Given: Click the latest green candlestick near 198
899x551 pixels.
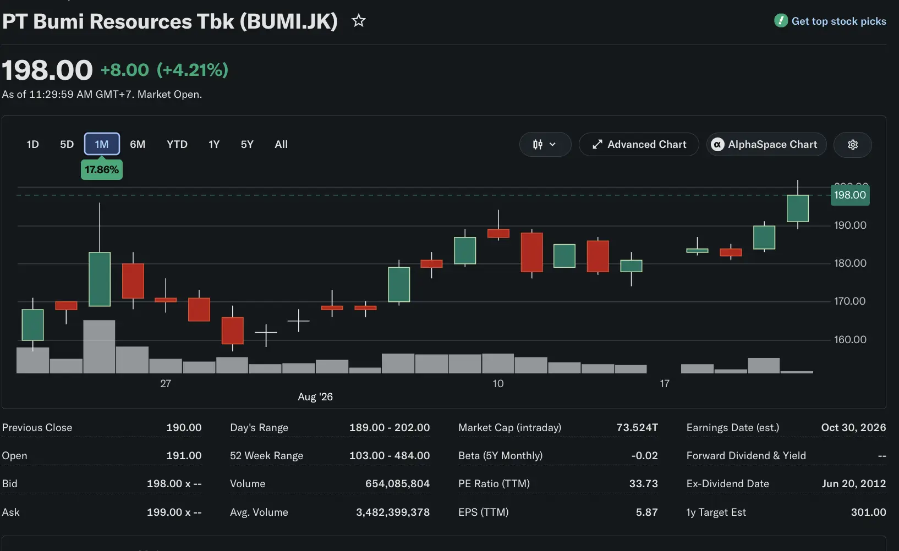Looking at the screenshot, I should click(x=798, y=208).
